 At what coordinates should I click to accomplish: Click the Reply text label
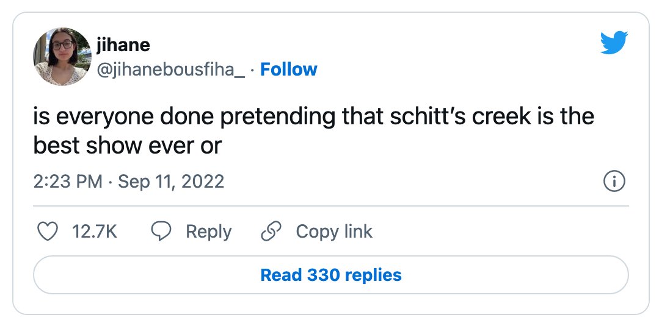(209, 232)
